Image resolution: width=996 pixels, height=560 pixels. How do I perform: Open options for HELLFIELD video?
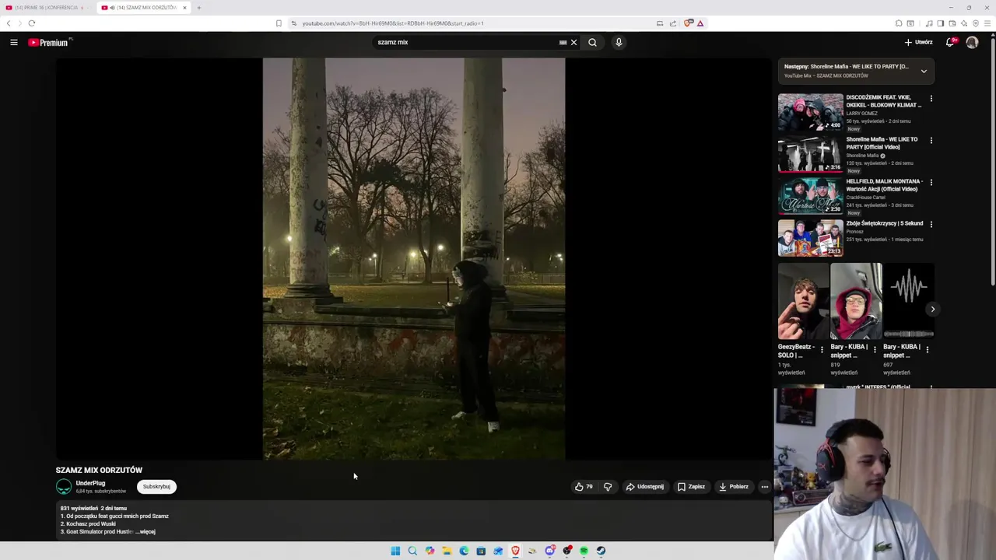pyautogui.click(x=931, y=183)
